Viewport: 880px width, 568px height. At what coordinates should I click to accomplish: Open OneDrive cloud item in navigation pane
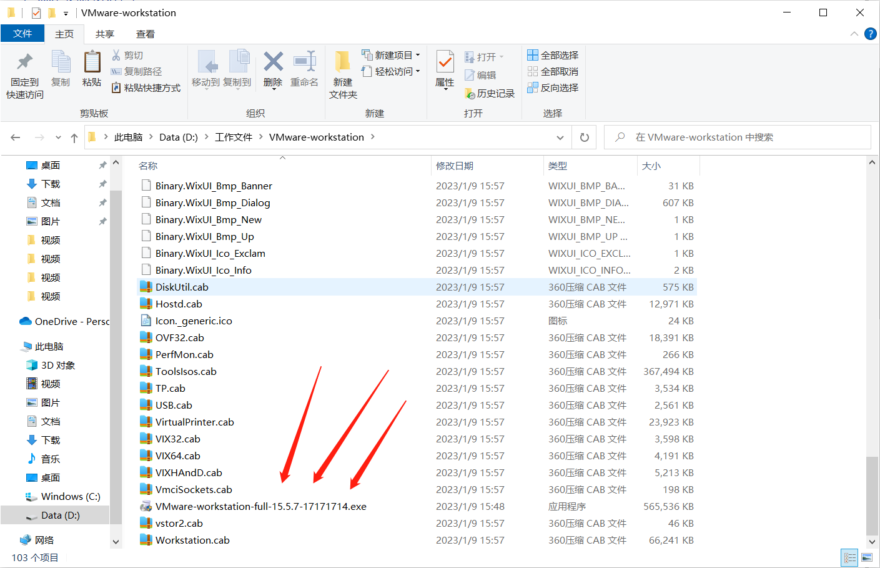(x=65, y=321)
